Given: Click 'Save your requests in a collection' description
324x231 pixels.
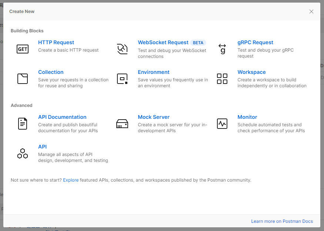Looking at the screenshot, I should (73, 83).
